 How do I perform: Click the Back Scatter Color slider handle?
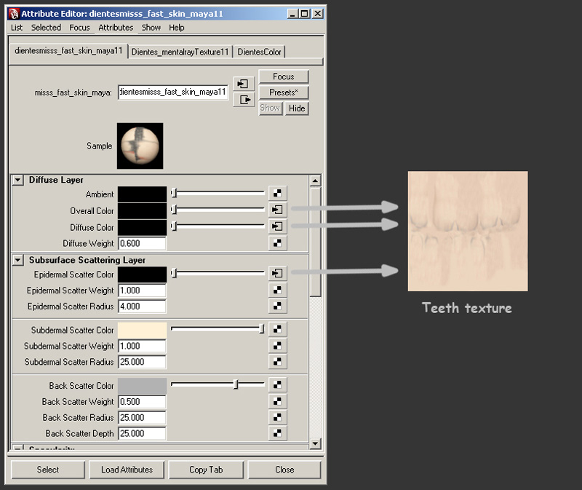coord(236,385)
